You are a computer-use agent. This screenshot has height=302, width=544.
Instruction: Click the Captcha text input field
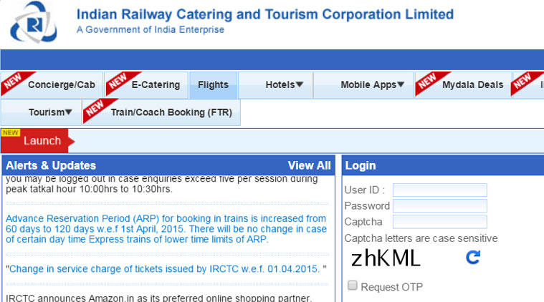[x=439, y=222]
